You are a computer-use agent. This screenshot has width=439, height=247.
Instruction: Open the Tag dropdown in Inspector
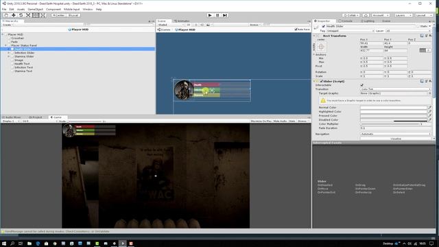351,31
